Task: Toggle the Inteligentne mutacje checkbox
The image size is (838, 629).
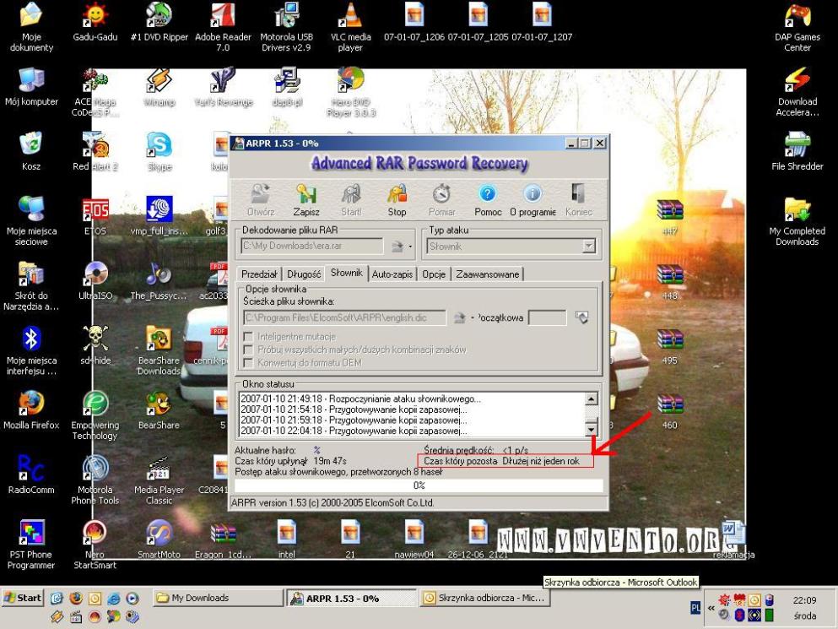Action: point(248,337)
